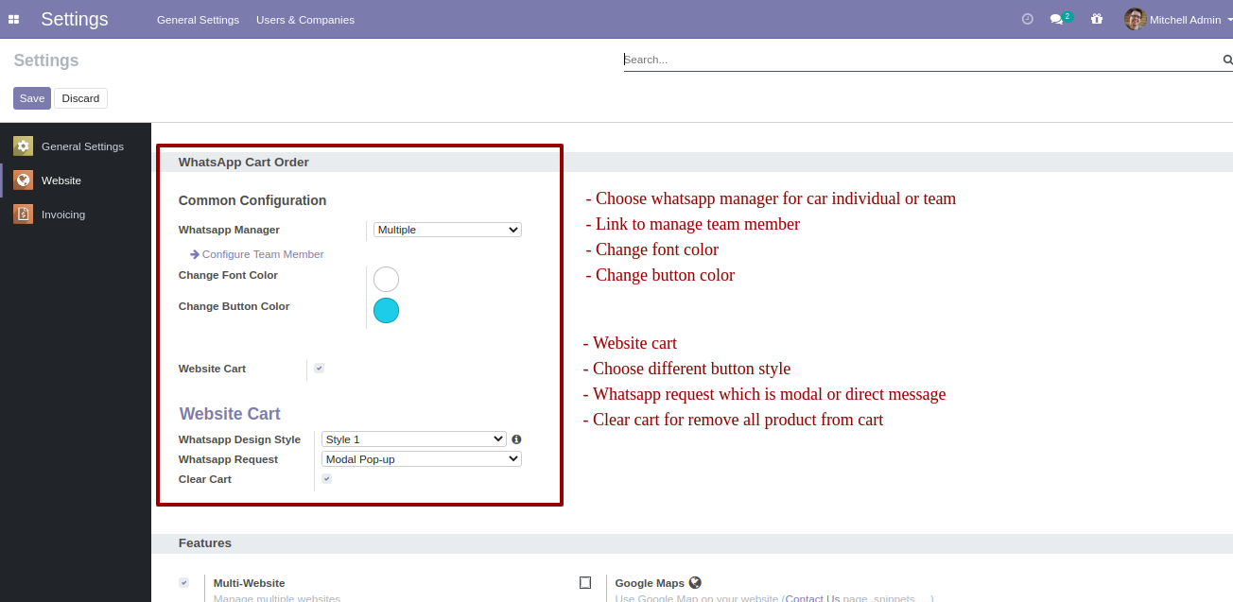Click the Whatsapp Manager label
The image size is (1233, 602).
(229, 230)
